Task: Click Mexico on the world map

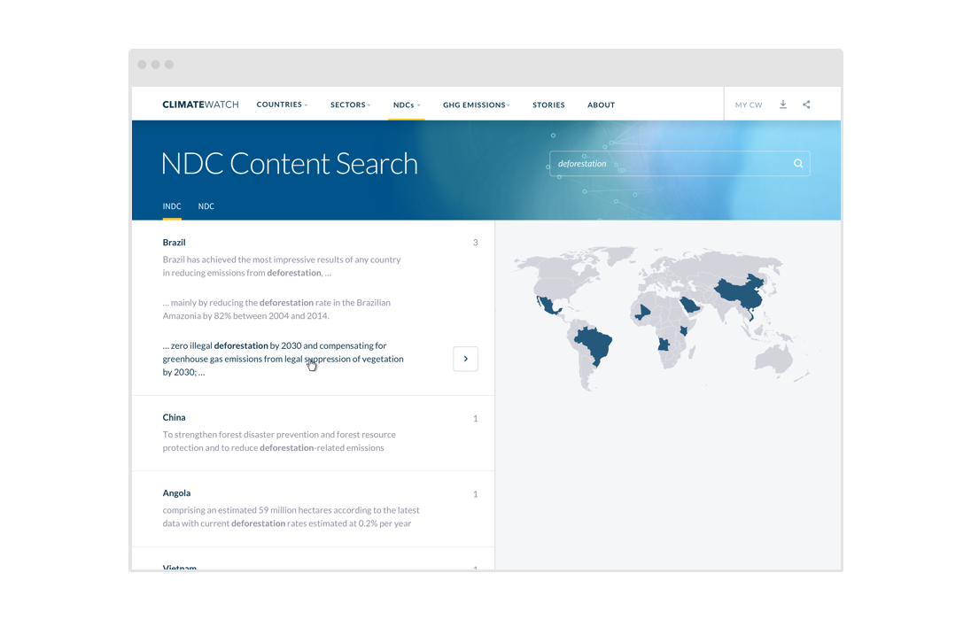Action: (x=547, y=306)
